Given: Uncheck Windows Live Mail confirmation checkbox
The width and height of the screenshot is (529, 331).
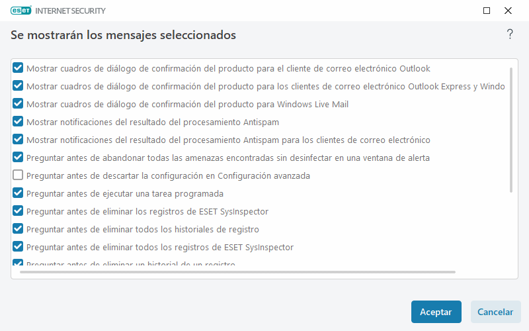Looking at the screenshot, I should click(x=18, y=104).
